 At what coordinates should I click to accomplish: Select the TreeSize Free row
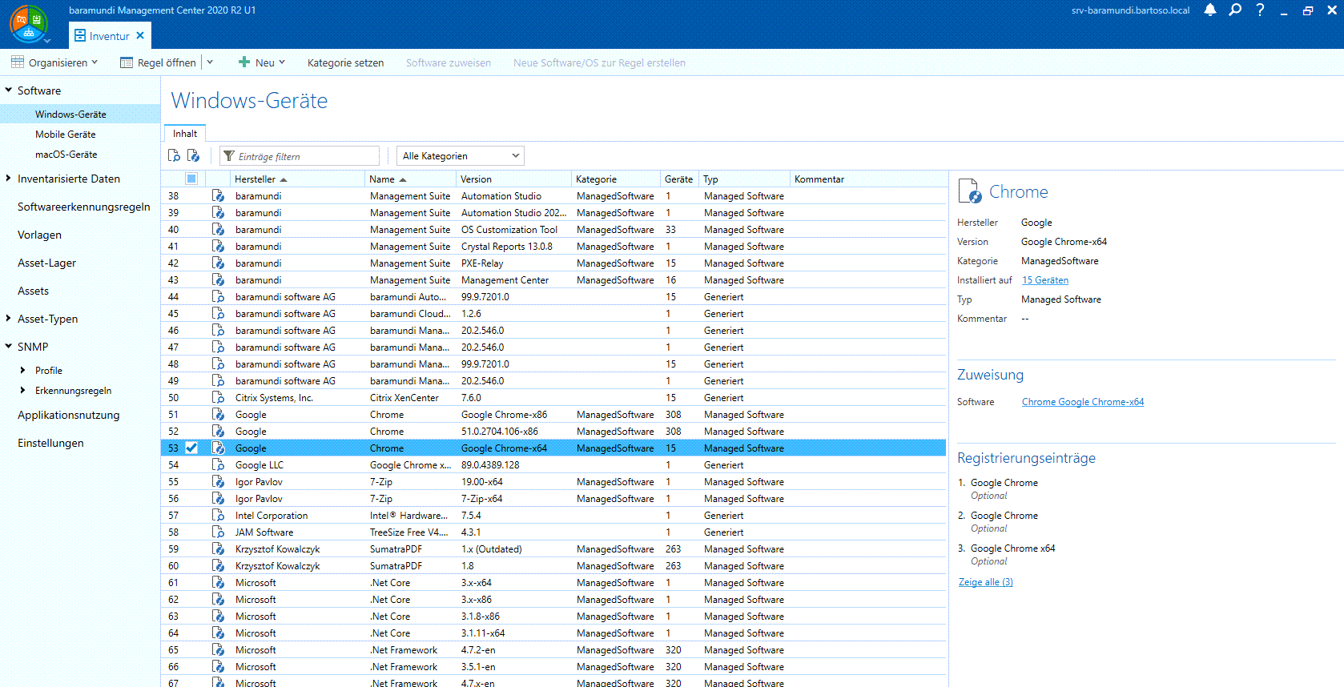click(x=553, y=532)
